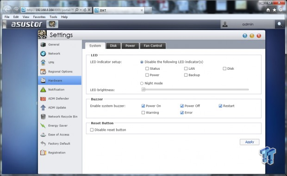Check the Disable reset button option

(x=92, y=130)
